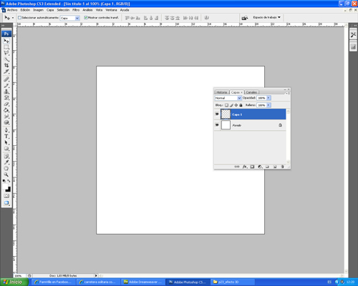Reset default foreground and background colors
The height and width of the screenshot is (286, 358).
click(4, 181)
